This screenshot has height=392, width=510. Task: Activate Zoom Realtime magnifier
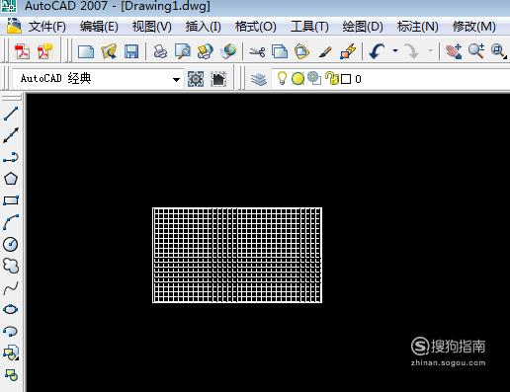(x=476, y=51)
